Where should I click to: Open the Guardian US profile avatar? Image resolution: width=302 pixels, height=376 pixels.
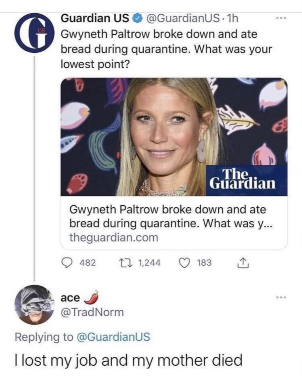(x=35, y=33)
